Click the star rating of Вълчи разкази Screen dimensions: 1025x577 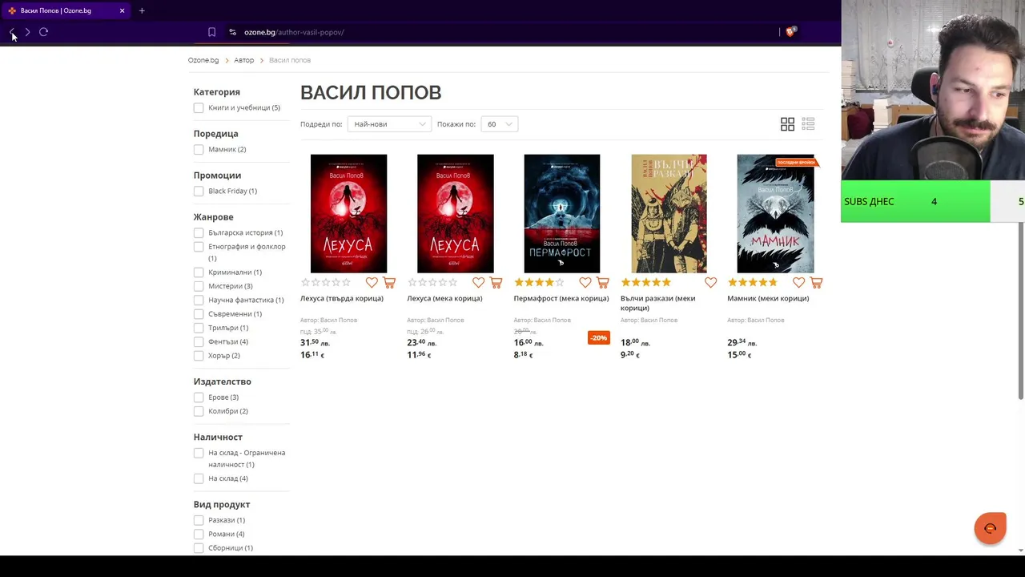point(645,282)
